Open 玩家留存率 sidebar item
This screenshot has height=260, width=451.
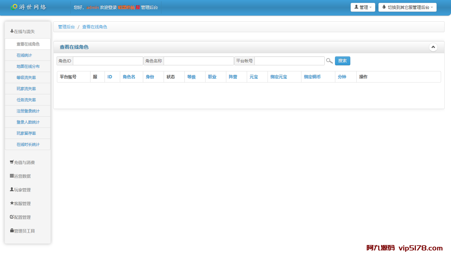click(x=28, y=133)
